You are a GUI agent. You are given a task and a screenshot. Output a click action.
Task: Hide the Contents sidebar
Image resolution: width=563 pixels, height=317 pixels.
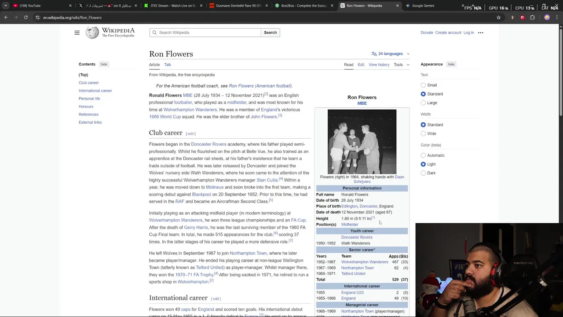coord(104,64)
